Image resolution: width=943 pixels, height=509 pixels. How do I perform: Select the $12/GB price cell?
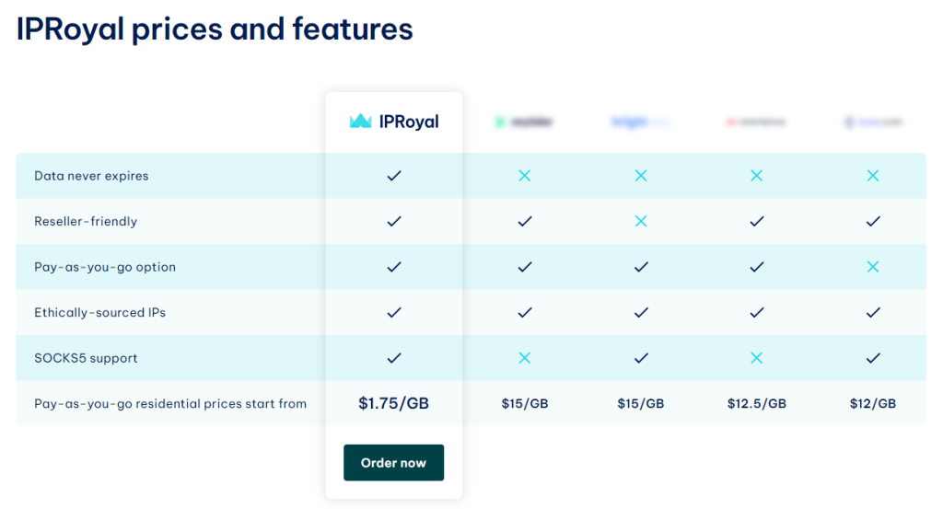(x=873, y=403)
